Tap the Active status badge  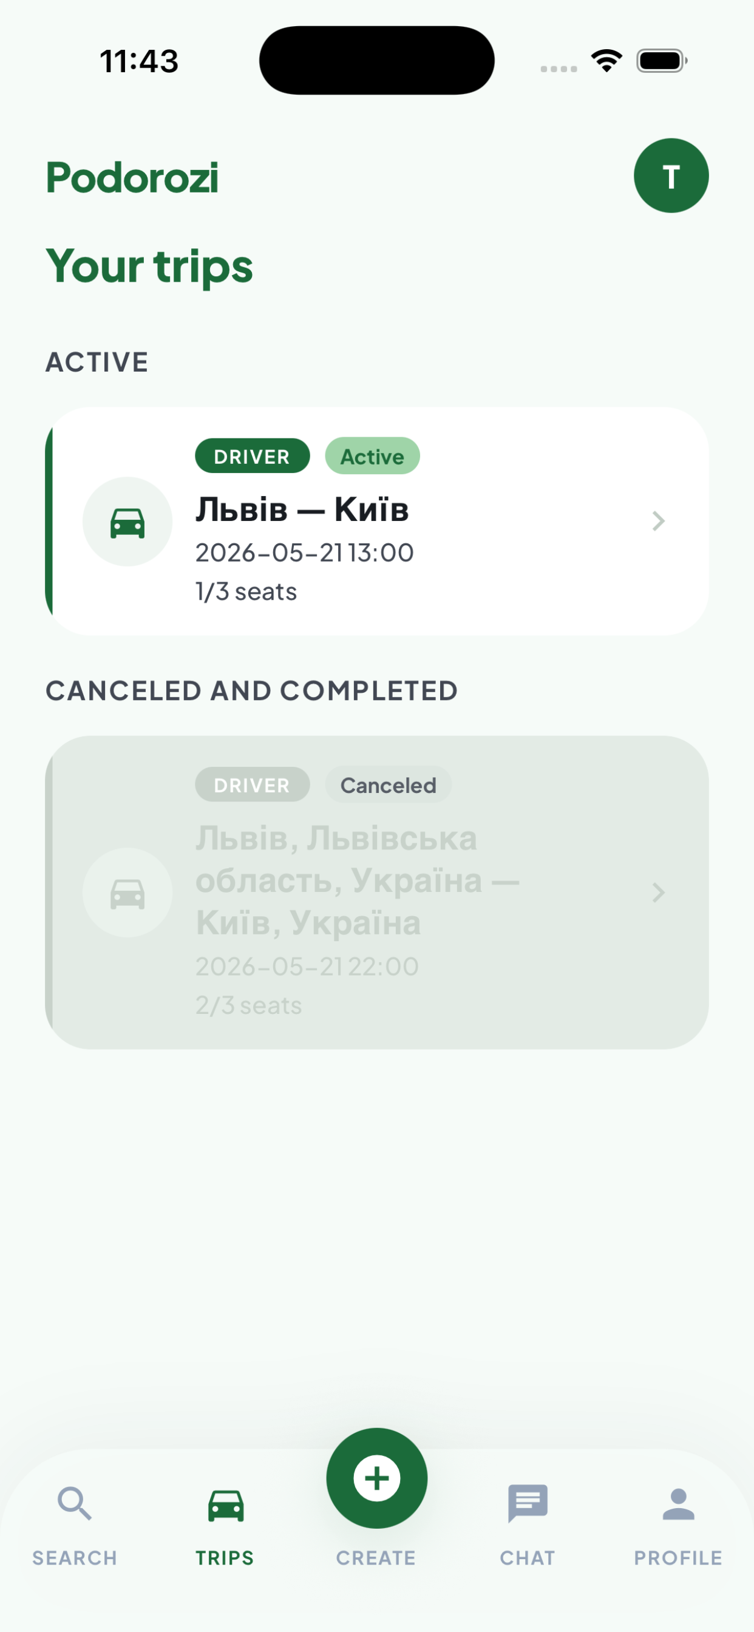373,456
